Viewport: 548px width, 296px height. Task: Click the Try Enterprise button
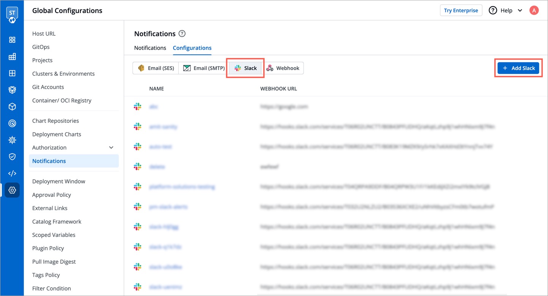(x=461, y=10)
